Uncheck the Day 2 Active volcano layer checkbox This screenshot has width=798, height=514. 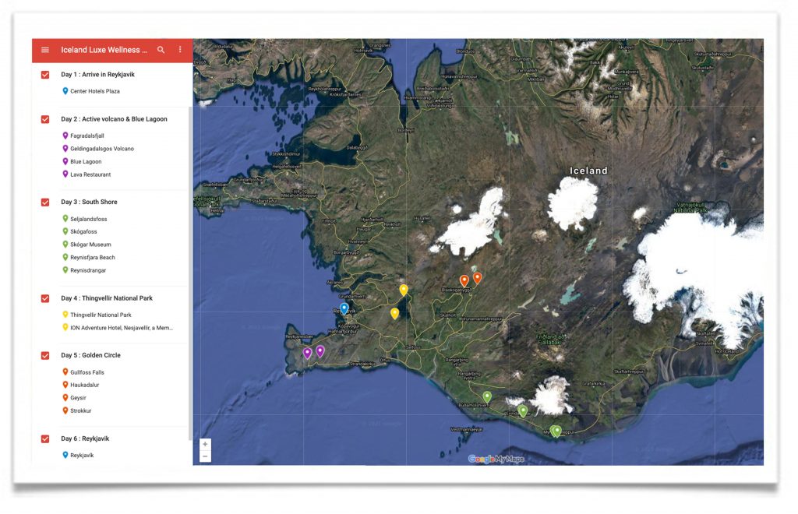(x=45, y=119)
